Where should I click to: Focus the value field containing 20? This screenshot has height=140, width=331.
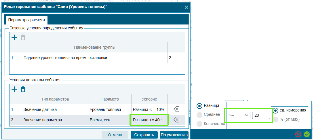(261, 115)
